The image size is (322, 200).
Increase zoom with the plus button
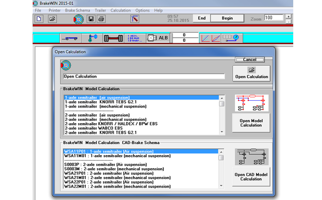tap(288, 17)
